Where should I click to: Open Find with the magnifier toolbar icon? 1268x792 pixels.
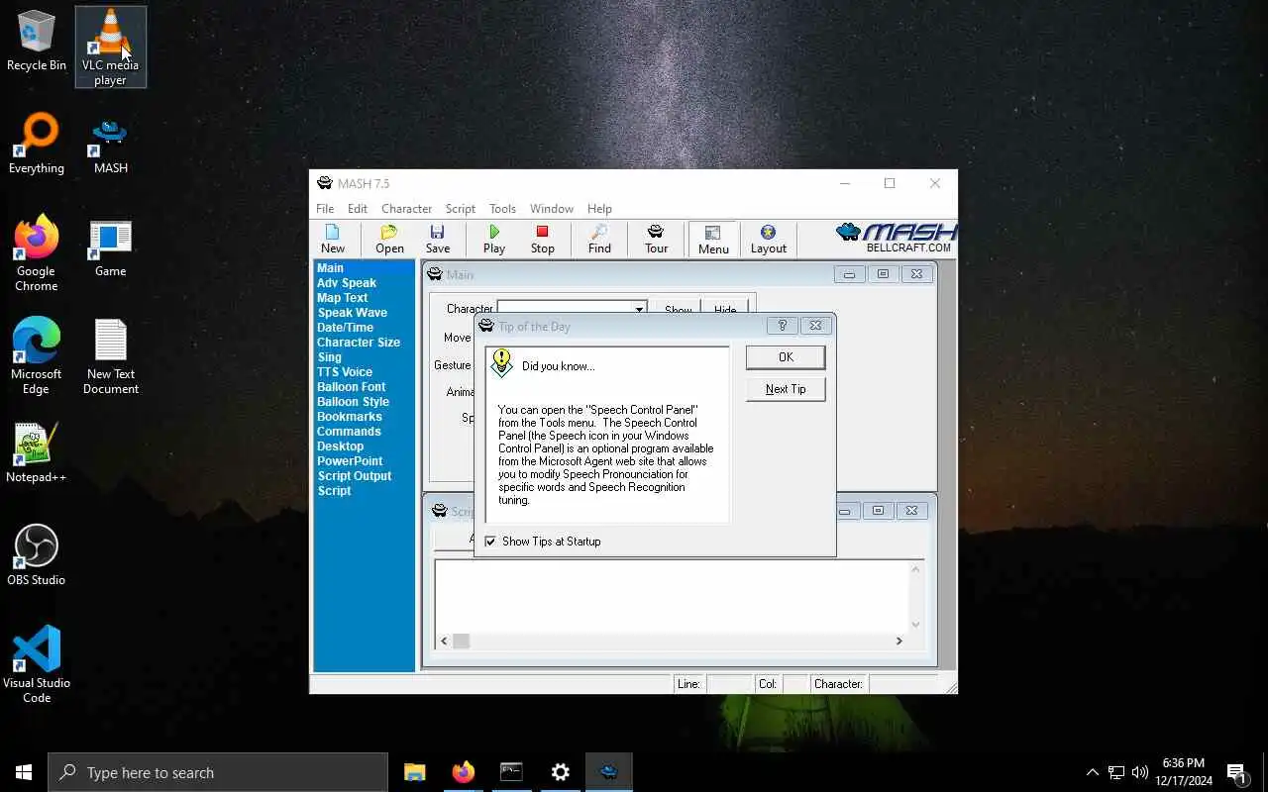(x=599, y=239)
